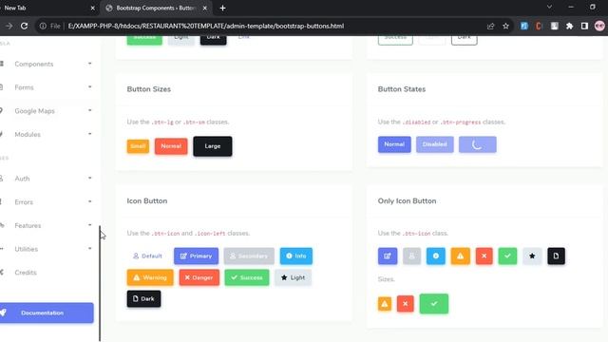This screenshot has height=342, width=608.
Task: Click the light star icon-only button
Action: click(532, 256)
